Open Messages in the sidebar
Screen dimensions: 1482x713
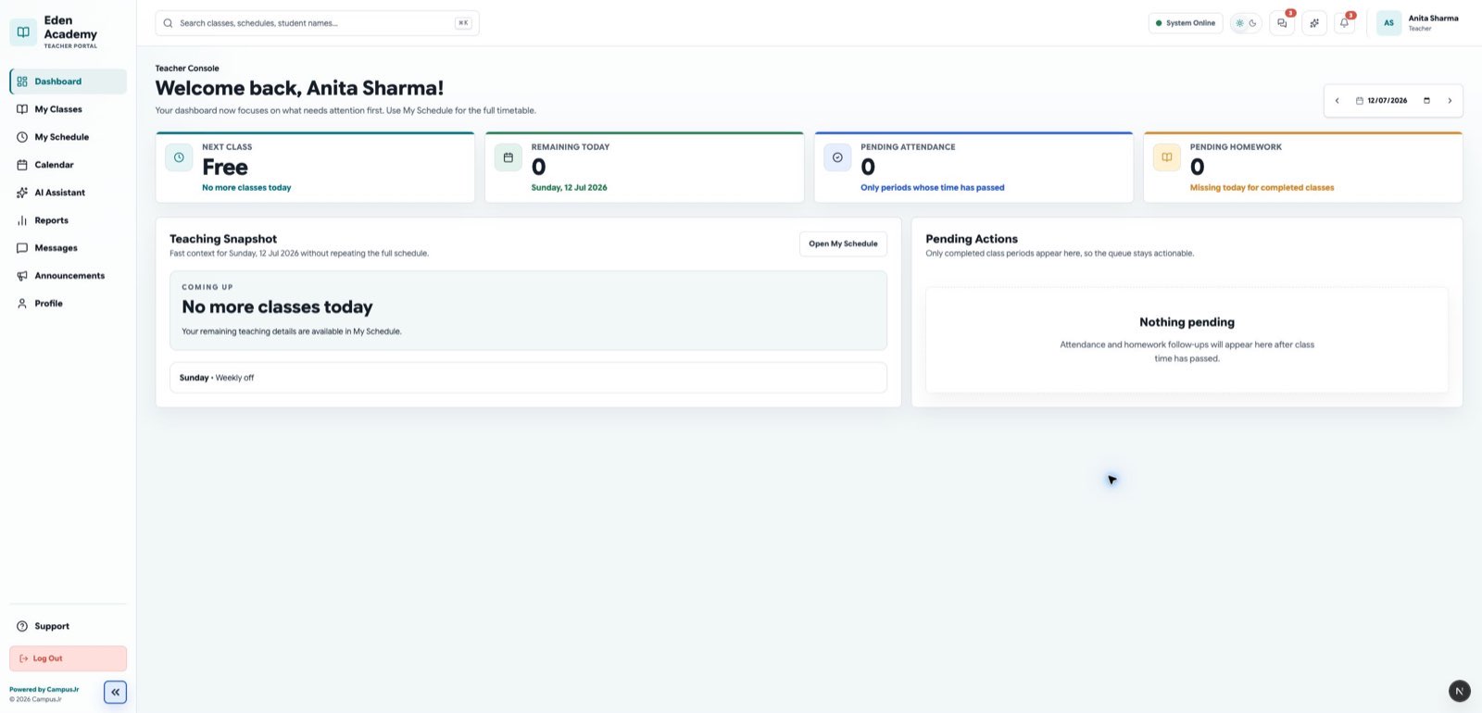click(68, 248)
